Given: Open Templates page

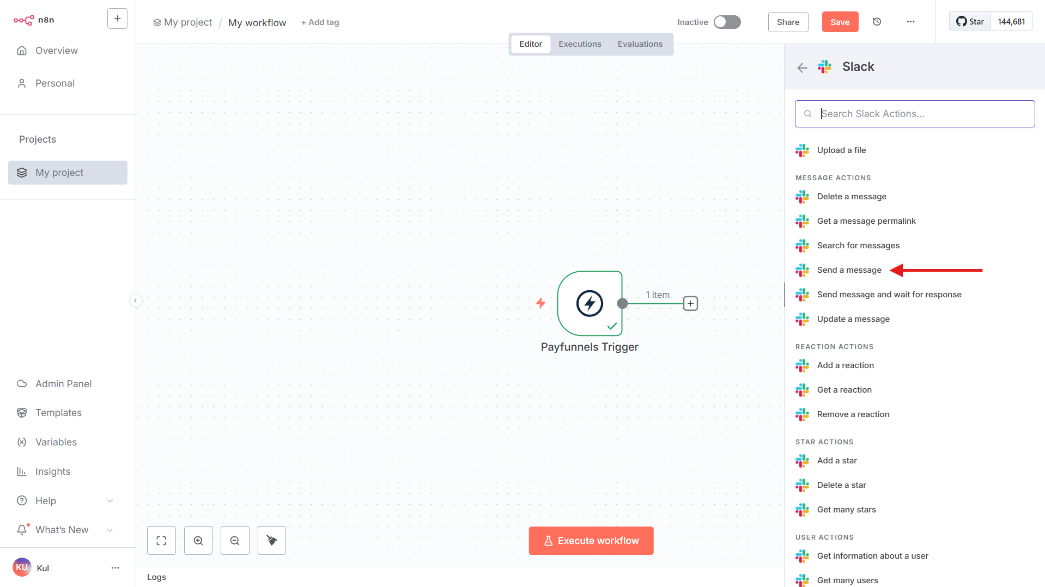Looking at the screenshot, I should (x=68, y=413).
